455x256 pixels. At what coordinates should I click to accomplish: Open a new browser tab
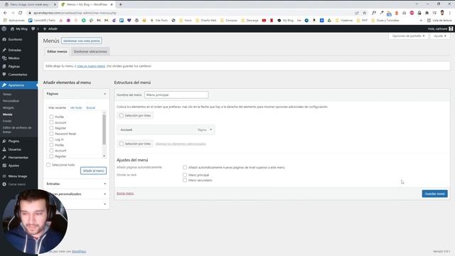120,4
